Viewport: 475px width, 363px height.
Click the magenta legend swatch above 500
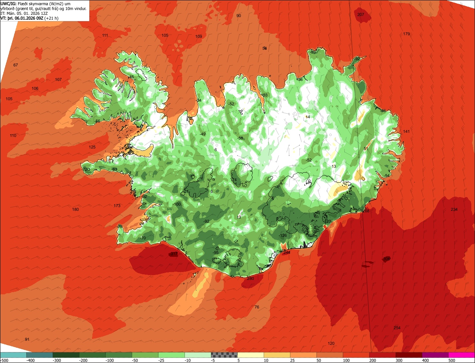click(462, 355)
